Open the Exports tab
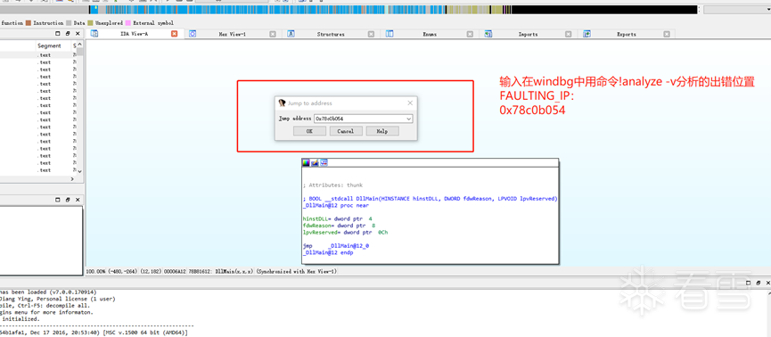This screenshot has width=771, height=337. [627, 34]
